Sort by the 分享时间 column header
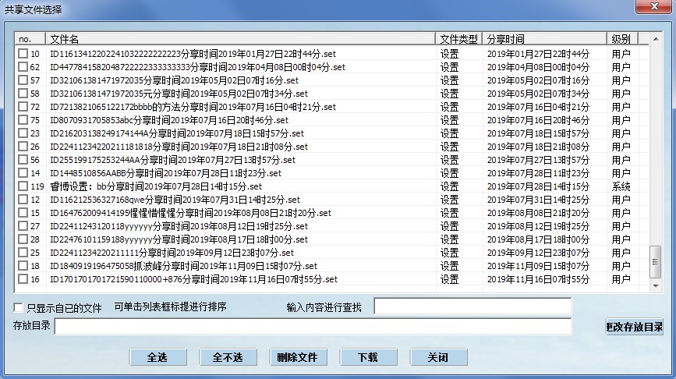 click(x=544, y=38)
